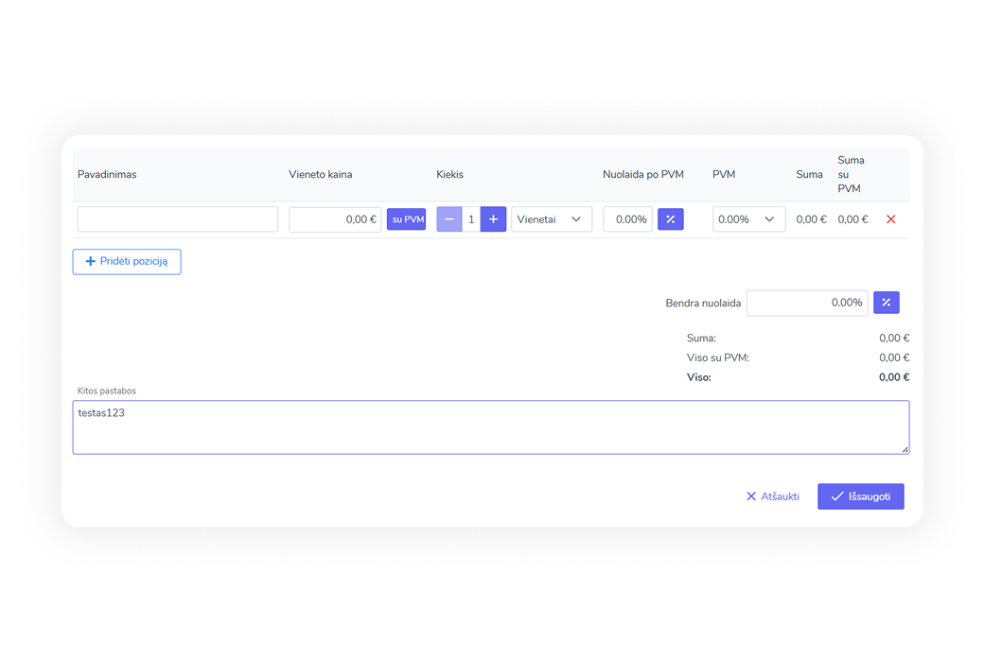
Task: Click percent icon next to row discount
Action: (670, 219)
